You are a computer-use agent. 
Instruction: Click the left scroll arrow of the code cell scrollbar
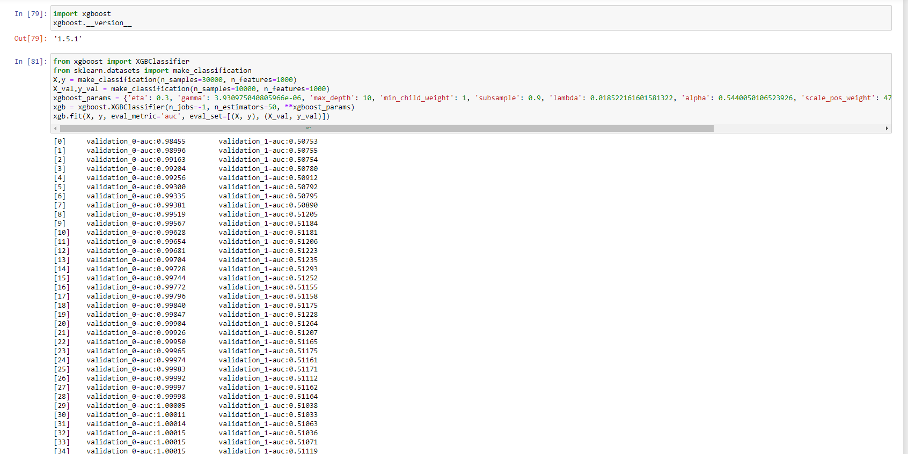[55, 129]
